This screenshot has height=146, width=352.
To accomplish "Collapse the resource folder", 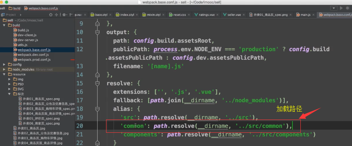I will 4,74.
